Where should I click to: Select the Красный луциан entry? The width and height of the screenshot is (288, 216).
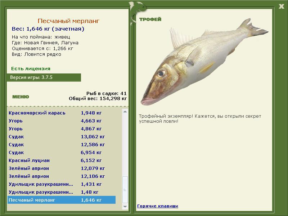click(x=62, y=160)
